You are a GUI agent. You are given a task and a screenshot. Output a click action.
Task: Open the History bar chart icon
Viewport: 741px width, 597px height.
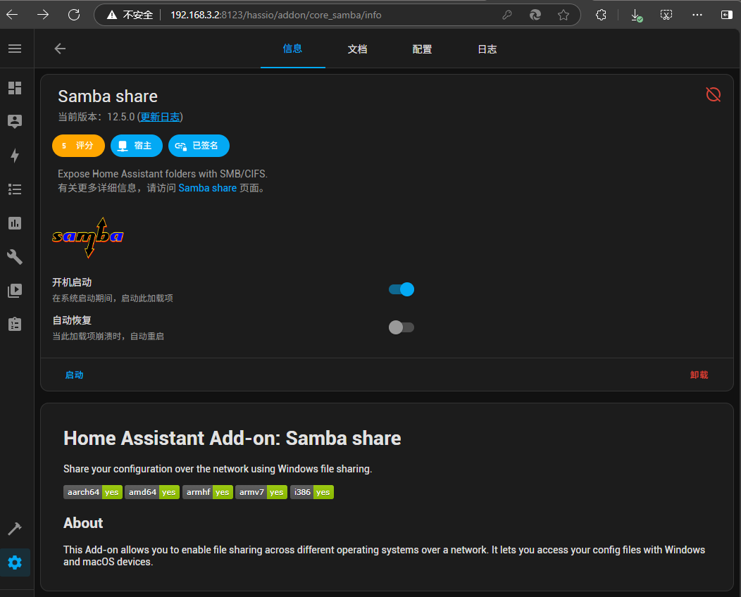click(15, 223)
